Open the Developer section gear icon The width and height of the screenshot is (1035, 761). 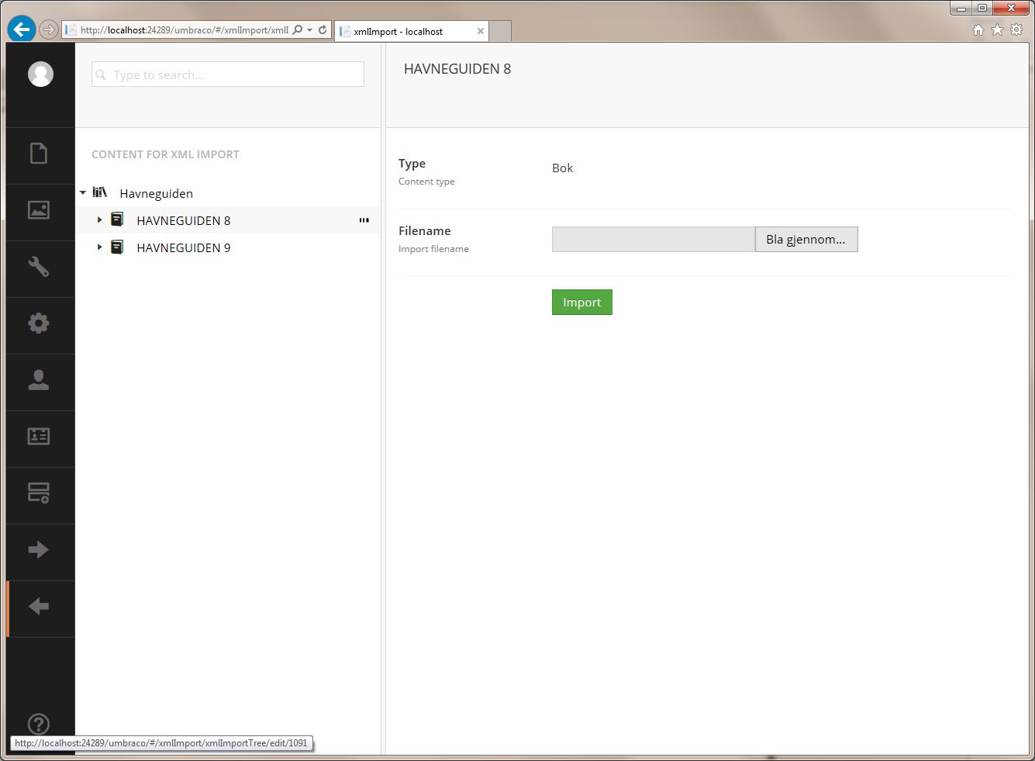[x=39, y=323]
